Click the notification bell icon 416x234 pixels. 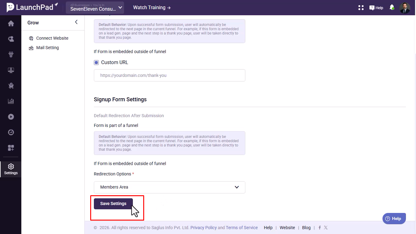pyautogui.click(x=392, y=7)
